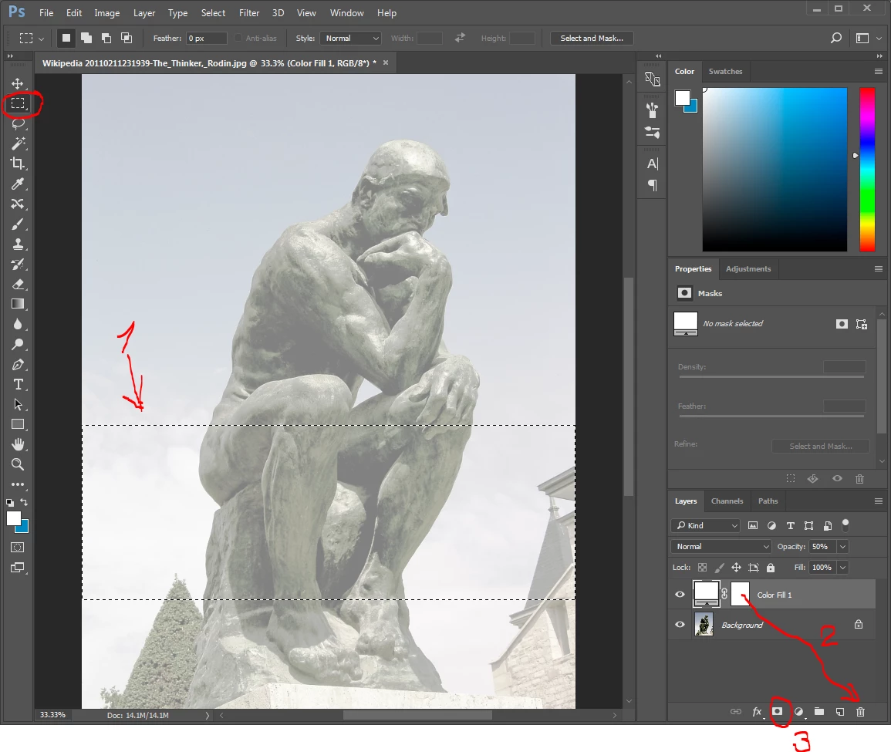
Task: Select the Brush tool
Action: pyautogui.click(x=18, y=224)
